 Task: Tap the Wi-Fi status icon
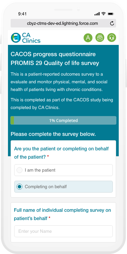(x=103, y=14)
